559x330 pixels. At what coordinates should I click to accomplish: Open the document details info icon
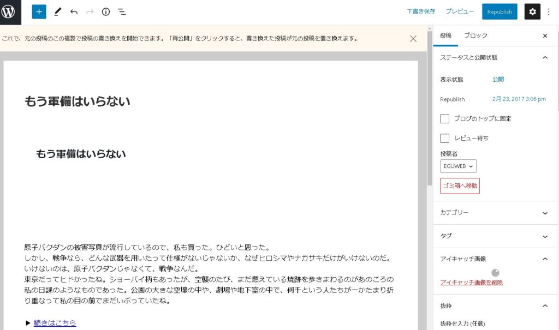[106, 11]
